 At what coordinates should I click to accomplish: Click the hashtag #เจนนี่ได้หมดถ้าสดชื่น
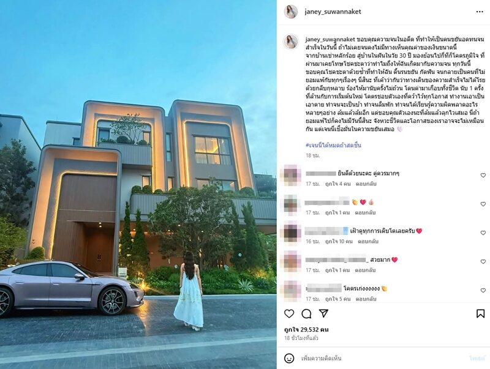tap(333, 145)
